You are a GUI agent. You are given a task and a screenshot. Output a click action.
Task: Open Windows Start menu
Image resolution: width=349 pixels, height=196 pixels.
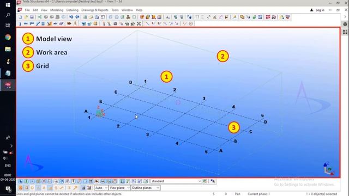coord(8,5)
